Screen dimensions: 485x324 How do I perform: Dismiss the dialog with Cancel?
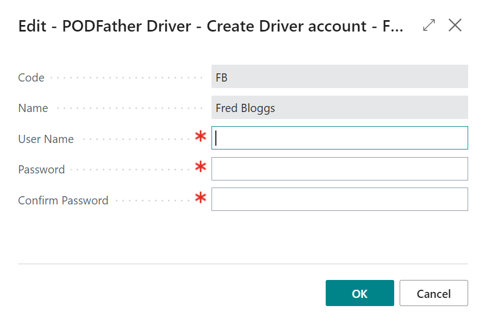[434, 293]
